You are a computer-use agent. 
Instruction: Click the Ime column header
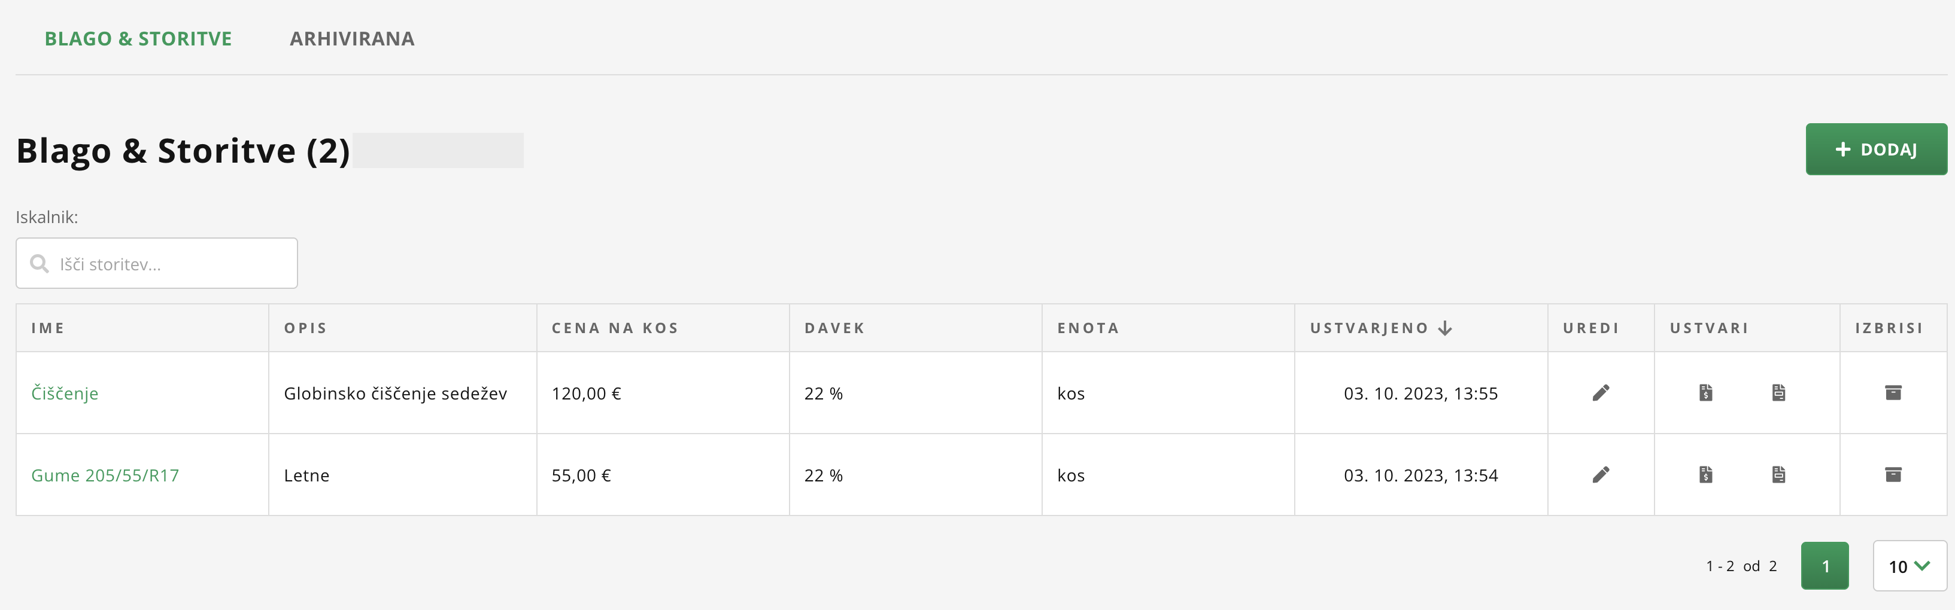click(48, 328)
